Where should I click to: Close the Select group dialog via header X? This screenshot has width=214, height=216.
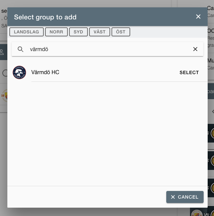(x=198, y=17)
